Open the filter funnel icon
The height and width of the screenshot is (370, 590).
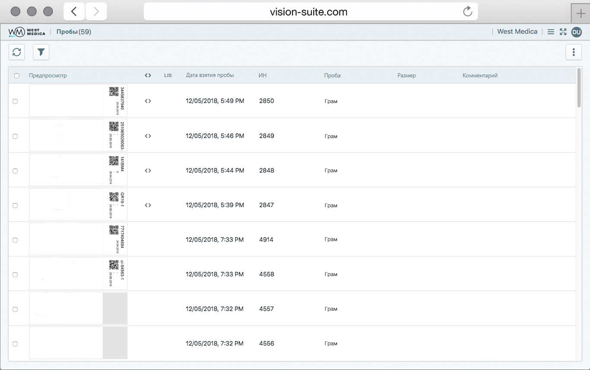(41, 52)
